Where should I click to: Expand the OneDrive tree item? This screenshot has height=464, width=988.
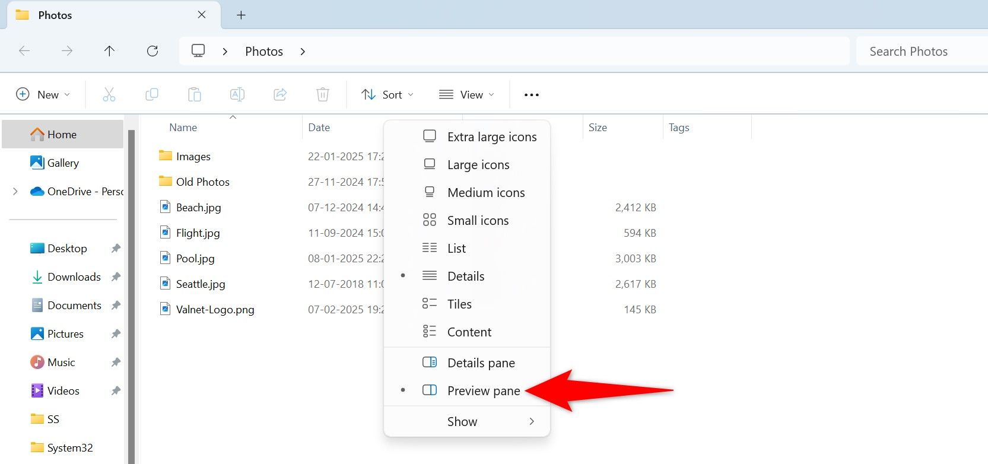[15, 191]
